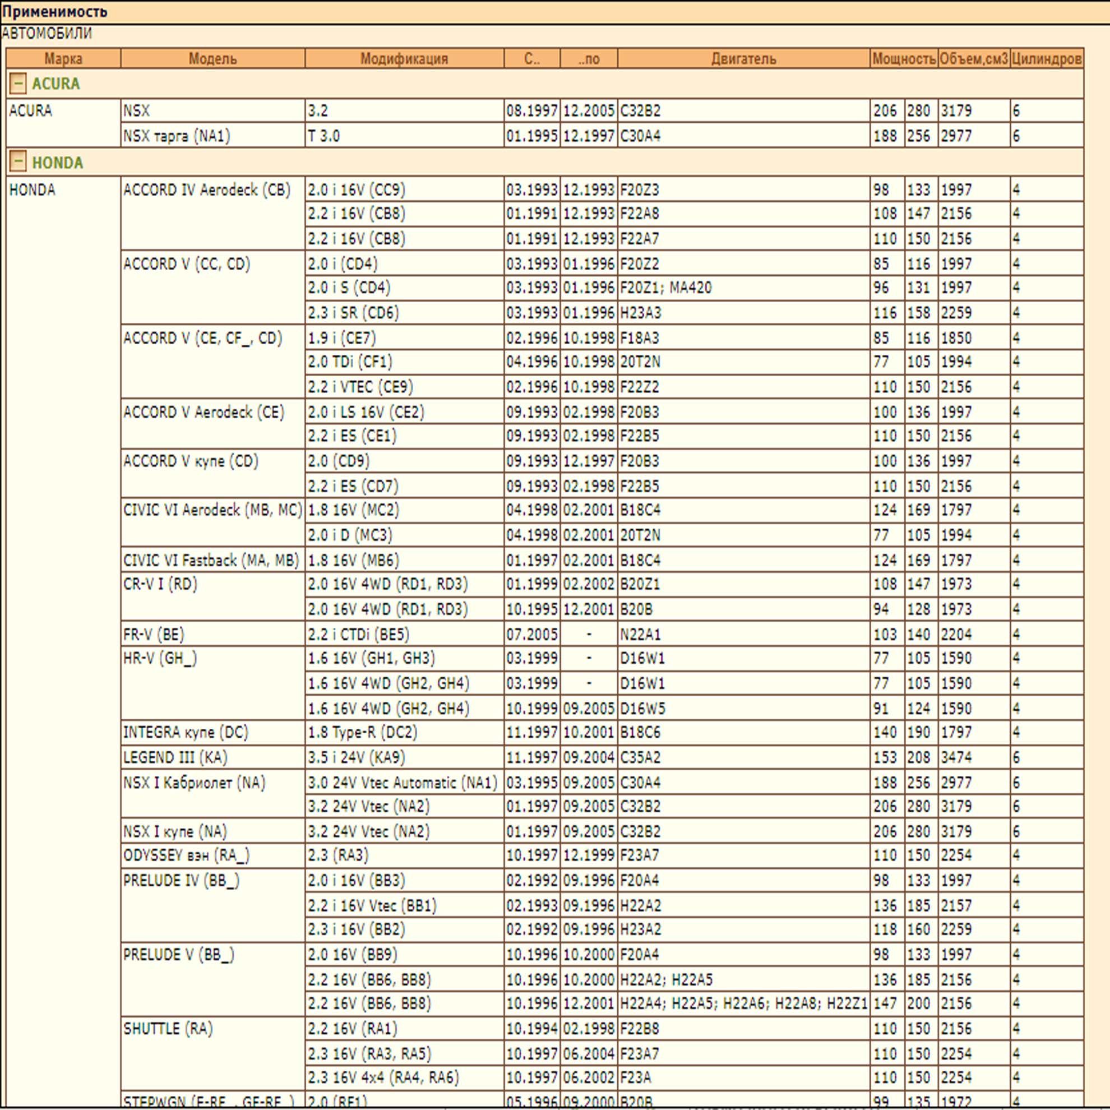The width and height of the screenshot is (1110, 1110).
Task: Select 'PRELUDE IV (BB_)' model cell
Action: pyautogui.click(x=212, y=905)
